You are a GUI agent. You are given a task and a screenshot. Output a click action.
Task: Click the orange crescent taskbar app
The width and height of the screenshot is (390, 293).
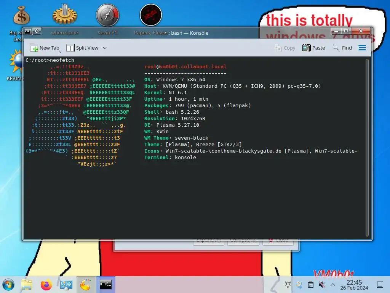(86, 285)
